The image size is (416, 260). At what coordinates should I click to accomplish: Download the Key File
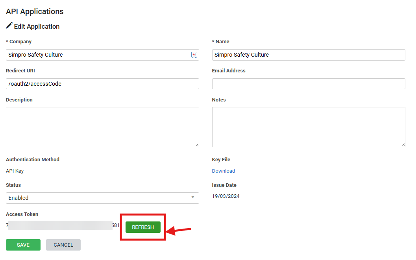[224, 171]
